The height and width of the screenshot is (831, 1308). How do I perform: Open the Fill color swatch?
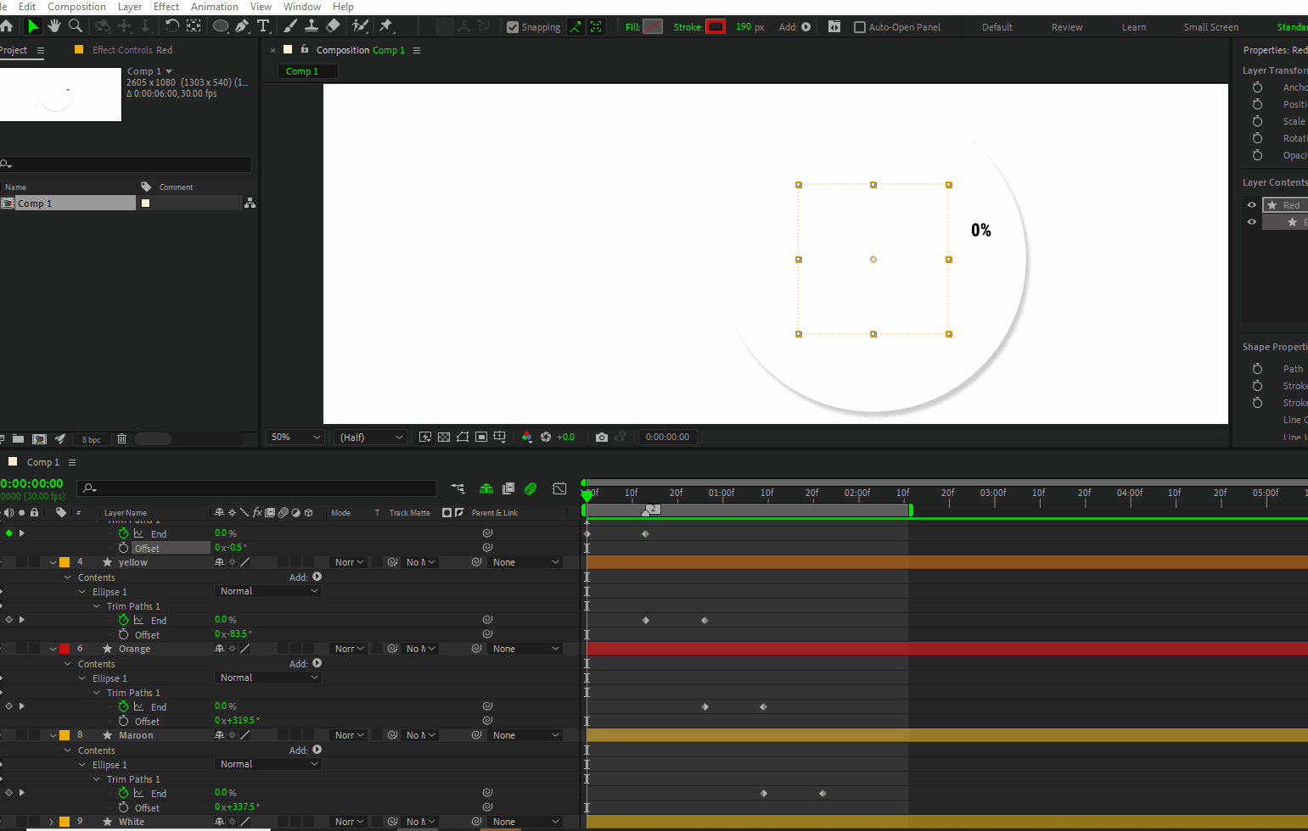(653, 27)
